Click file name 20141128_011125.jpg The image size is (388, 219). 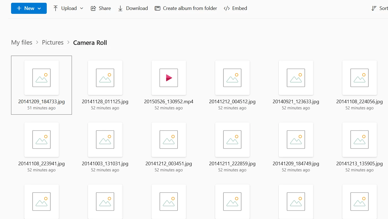pos(105,102)
